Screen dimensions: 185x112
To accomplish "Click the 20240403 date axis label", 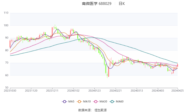I will (158, 91).
